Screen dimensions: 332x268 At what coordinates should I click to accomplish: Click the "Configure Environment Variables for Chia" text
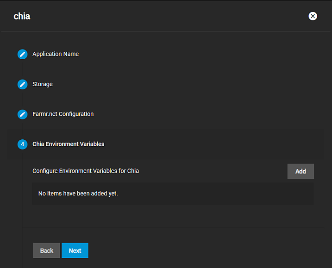(86, 171)
